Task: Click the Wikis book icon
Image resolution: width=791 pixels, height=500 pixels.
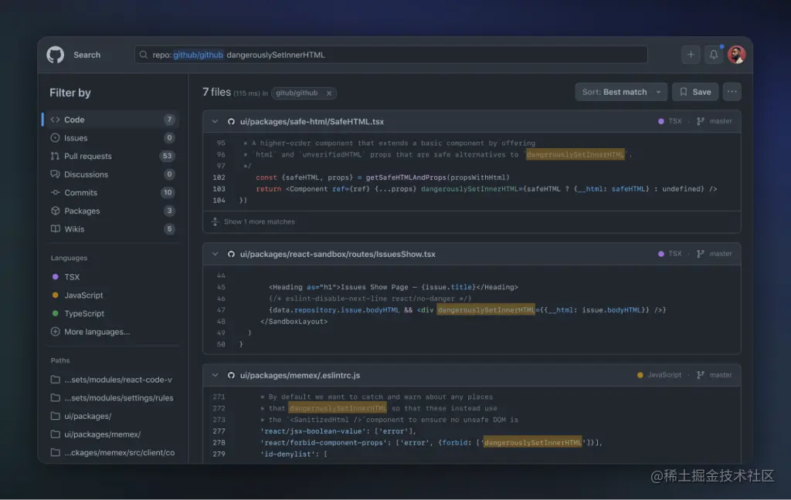Action: coord(55,229)
